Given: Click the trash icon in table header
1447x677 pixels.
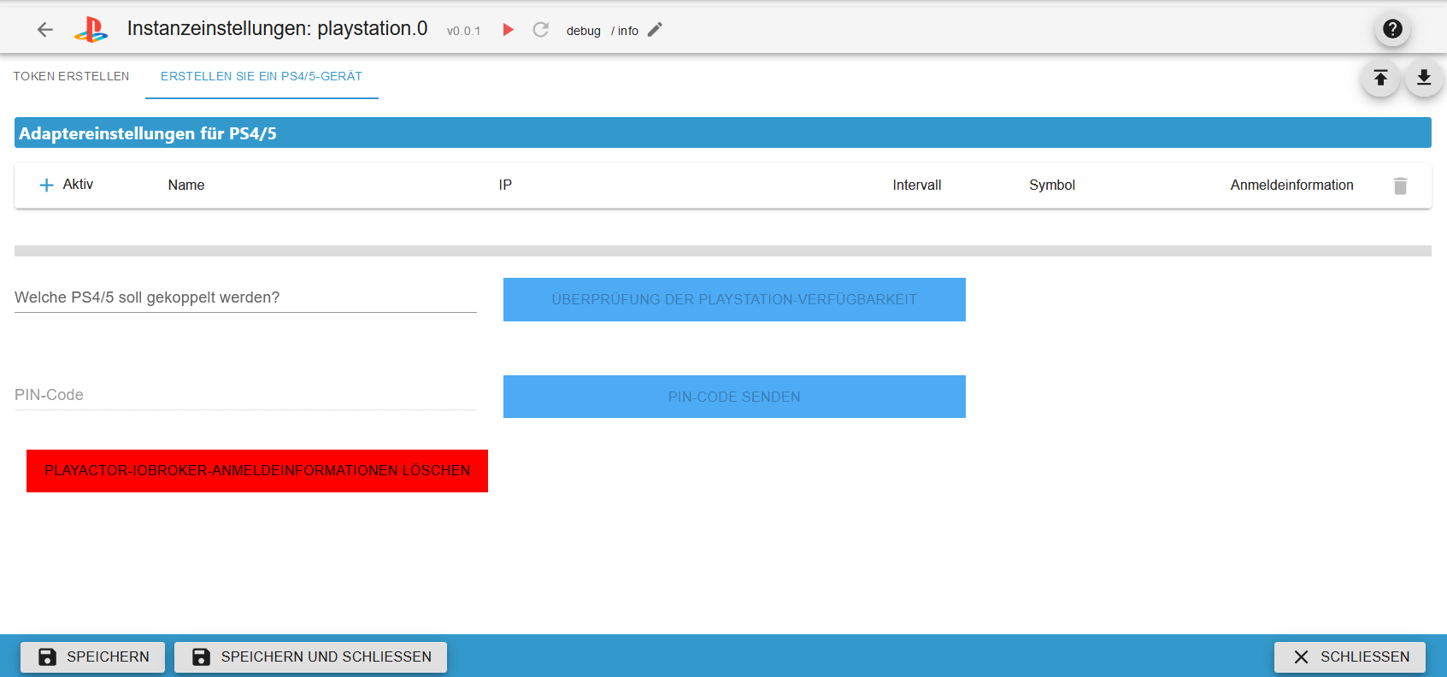Looking at the screenshot, I should 1400,185.
